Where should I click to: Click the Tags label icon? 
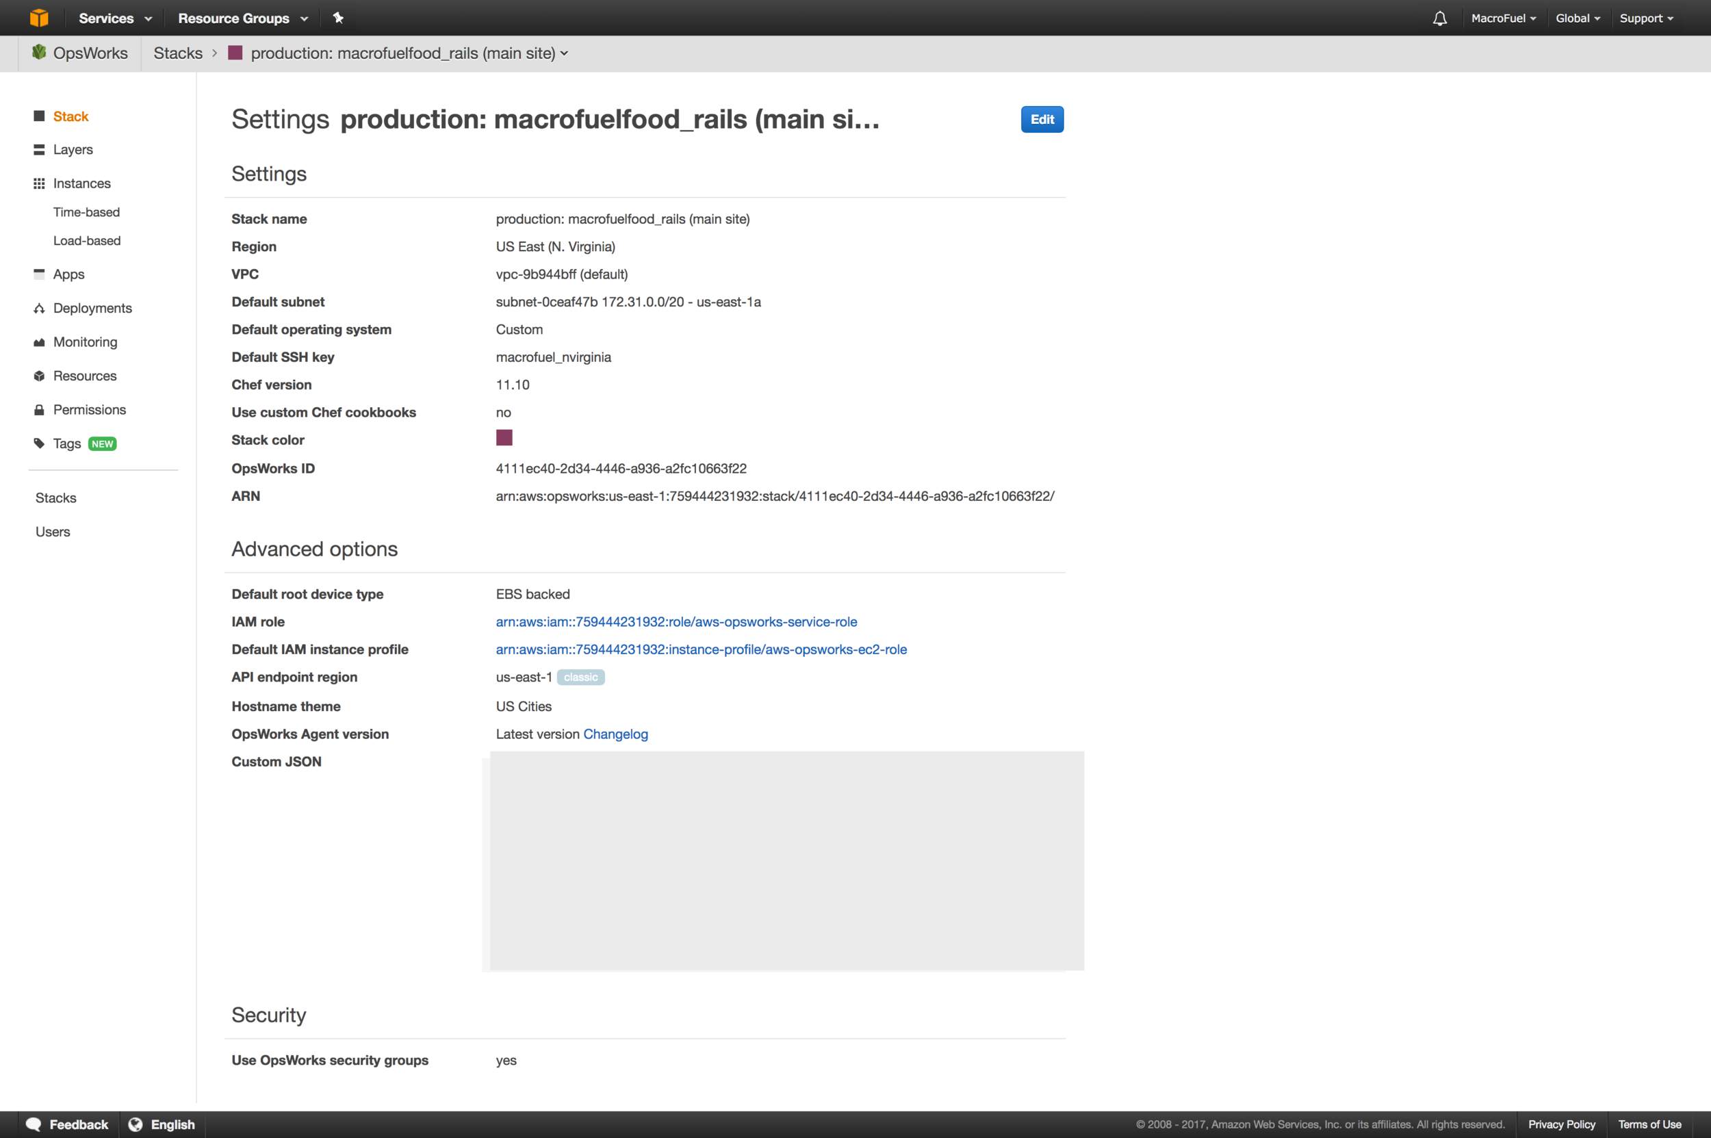(39, 443)
